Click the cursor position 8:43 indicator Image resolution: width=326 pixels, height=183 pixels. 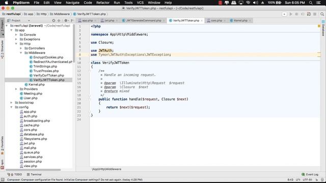[290, 179]
